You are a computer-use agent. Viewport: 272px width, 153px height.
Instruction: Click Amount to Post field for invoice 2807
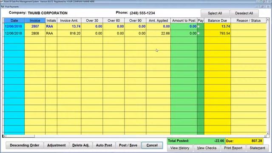184,26
